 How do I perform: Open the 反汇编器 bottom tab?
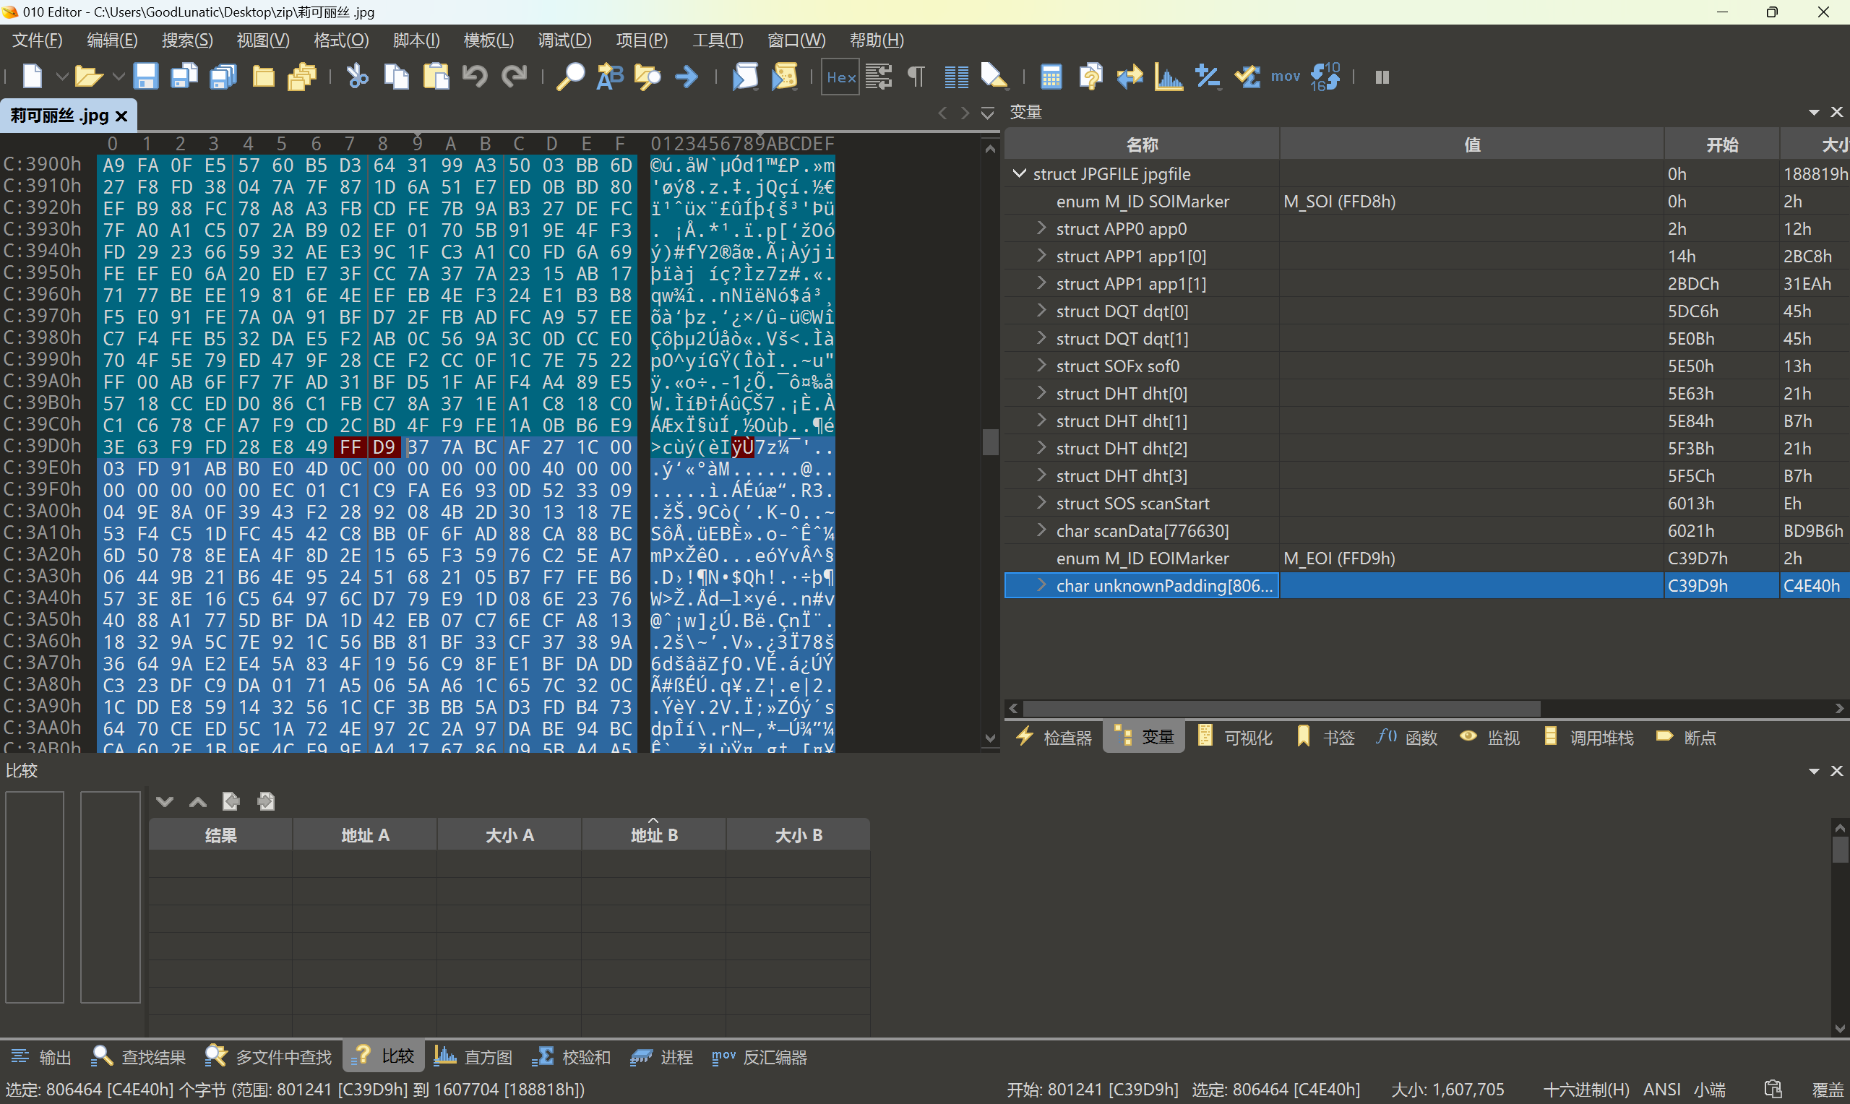(x=760, y=1056)
